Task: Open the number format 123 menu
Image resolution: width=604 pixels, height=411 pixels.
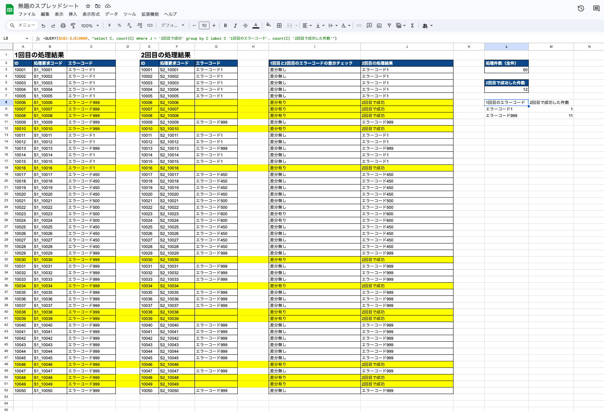Action: [x=150, y=25]
